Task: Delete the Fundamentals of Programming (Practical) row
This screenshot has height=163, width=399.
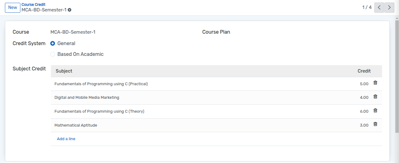Action: point(375,83)
